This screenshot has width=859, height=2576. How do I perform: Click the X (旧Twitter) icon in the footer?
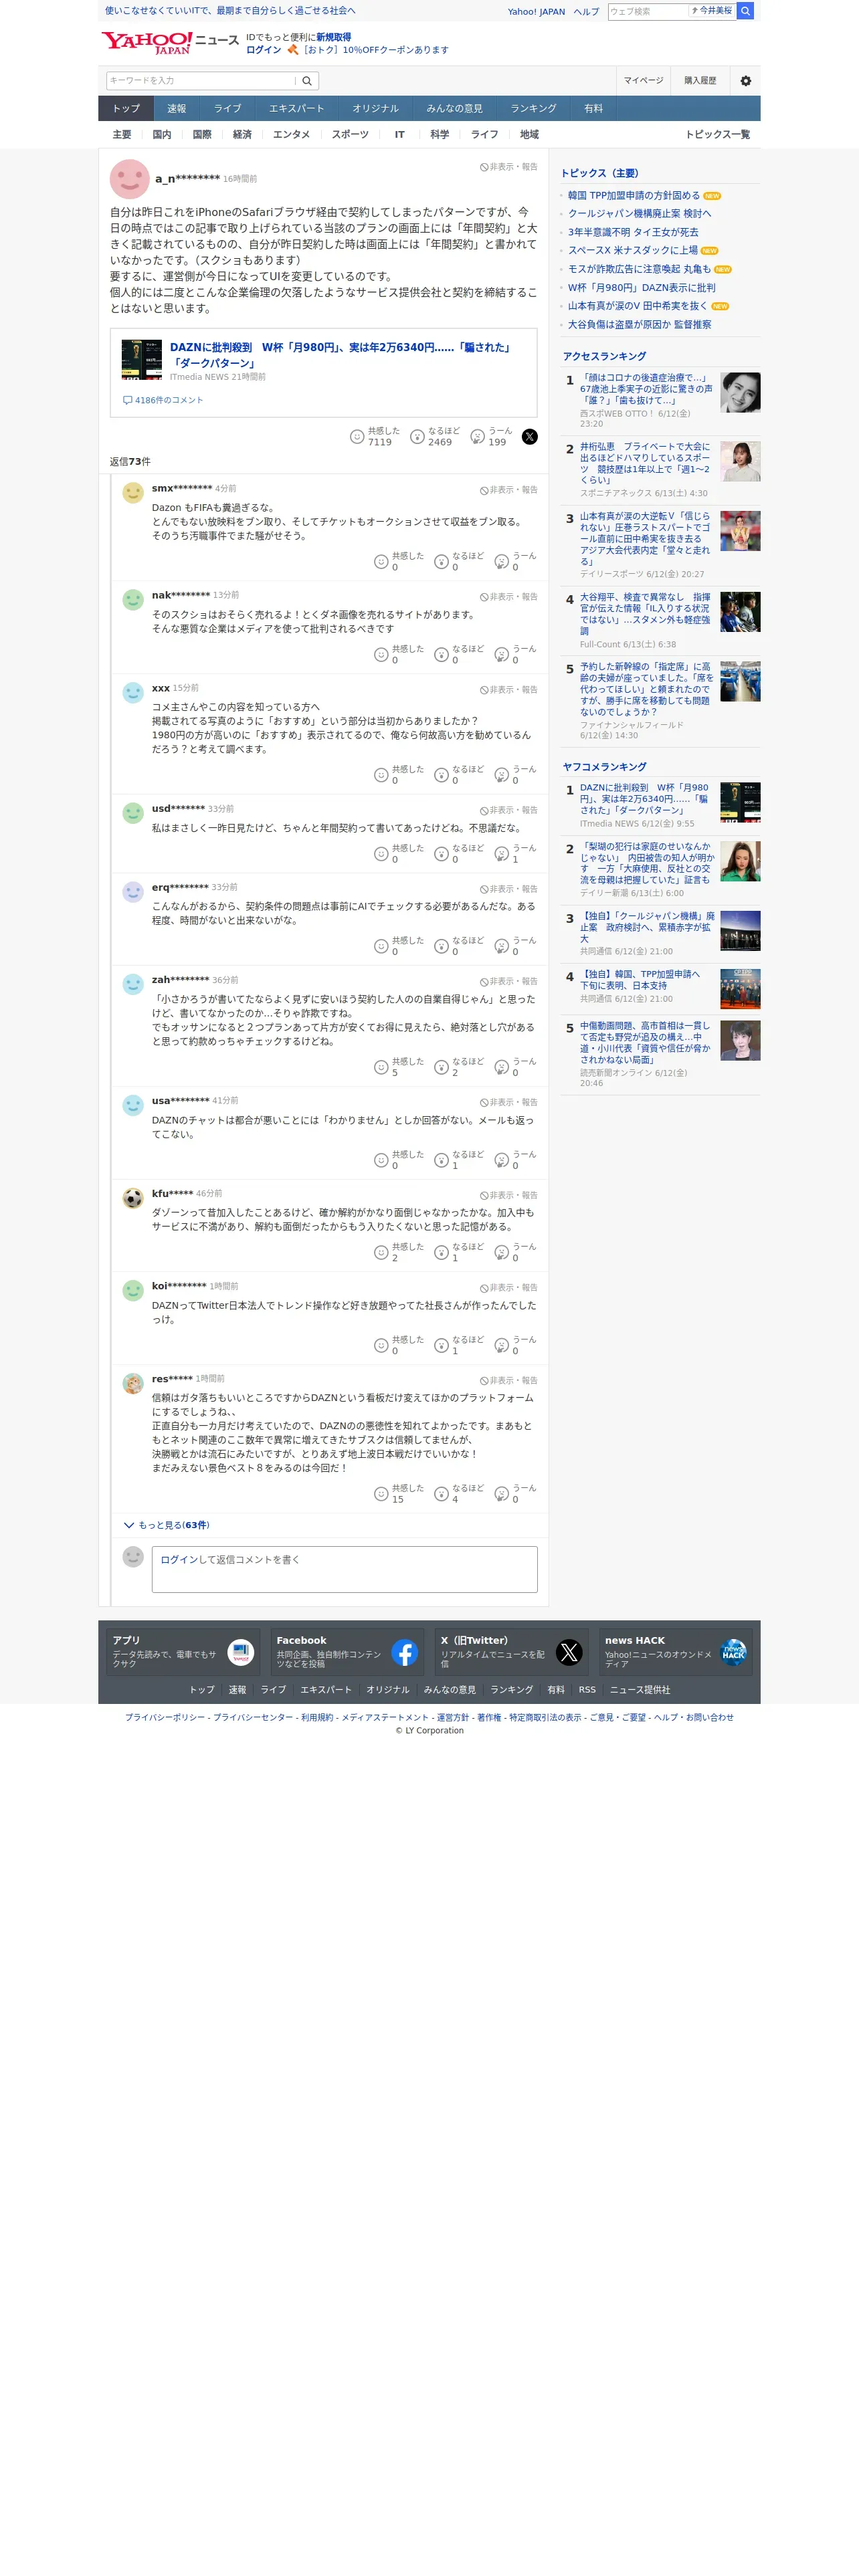point(569,1652)
